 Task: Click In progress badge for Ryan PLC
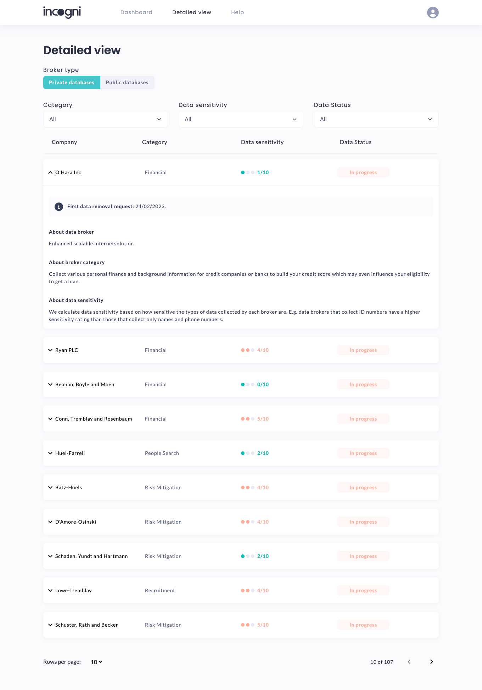tap(363, 350)
